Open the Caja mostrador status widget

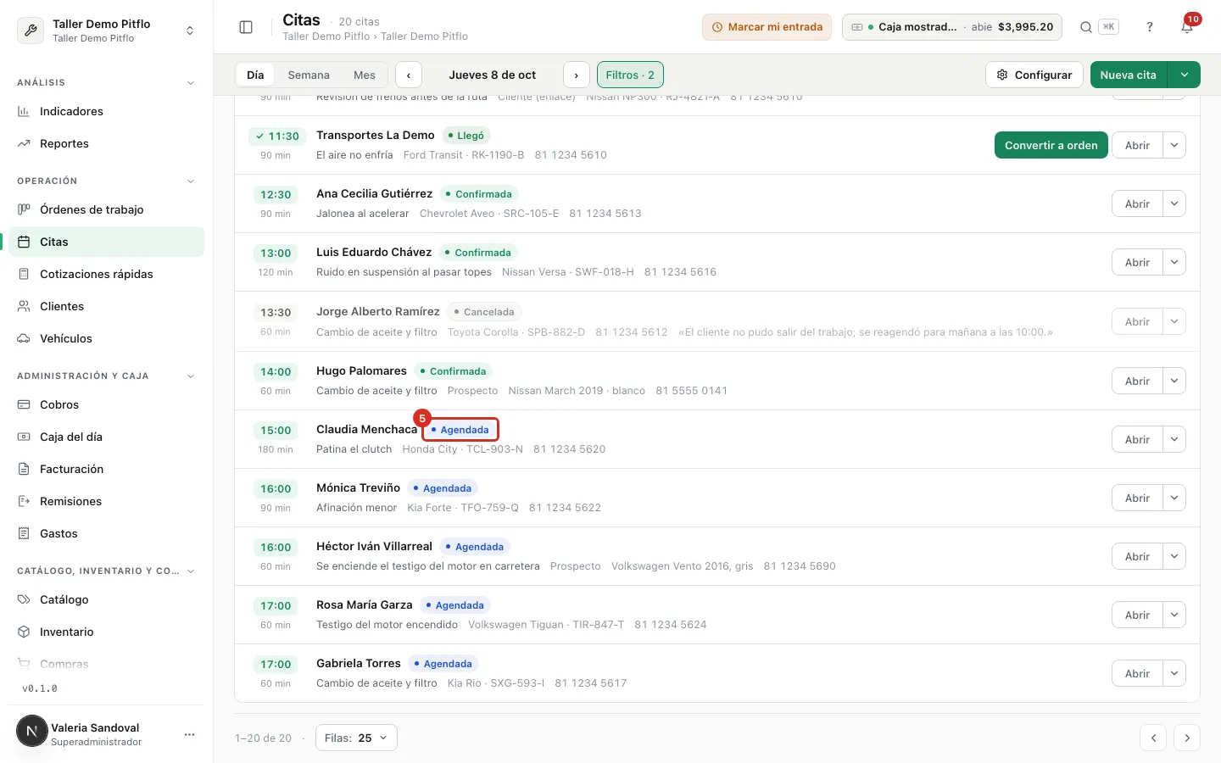click(x=952, y=27)
